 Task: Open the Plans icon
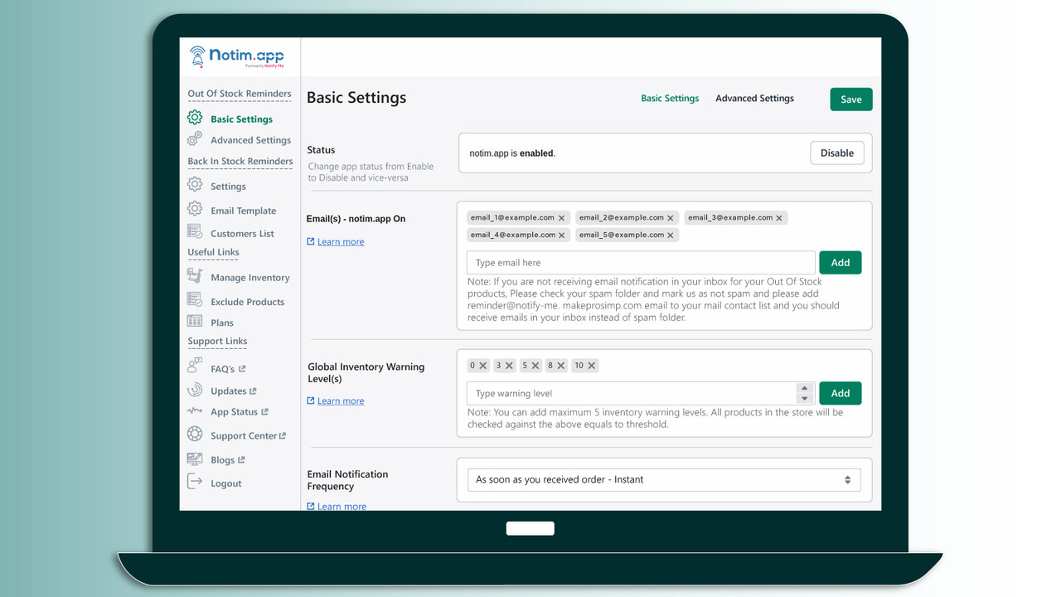point(194,322)
